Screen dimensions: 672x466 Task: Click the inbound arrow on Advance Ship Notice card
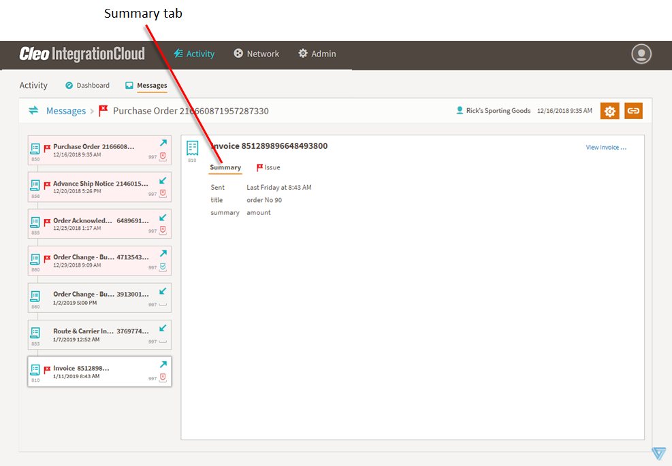163,180
